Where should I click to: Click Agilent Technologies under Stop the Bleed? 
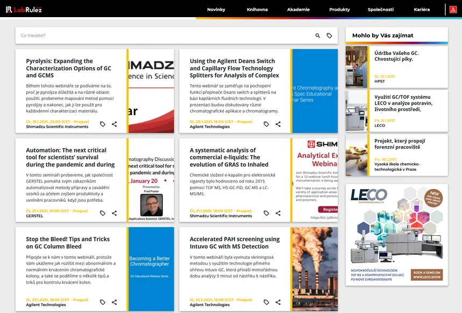46,305
